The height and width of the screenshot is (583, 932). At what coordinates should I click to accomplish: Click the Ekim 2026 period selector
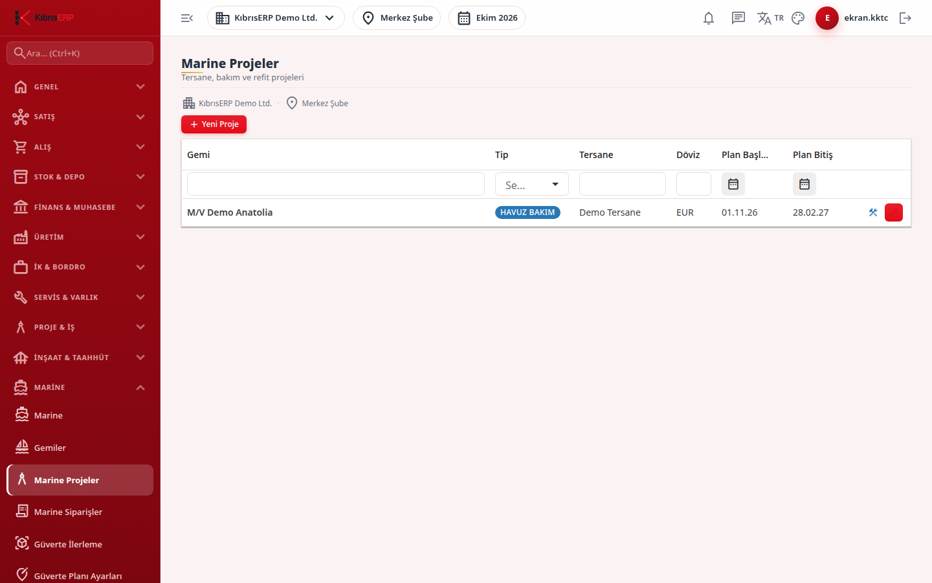[487, 18]
